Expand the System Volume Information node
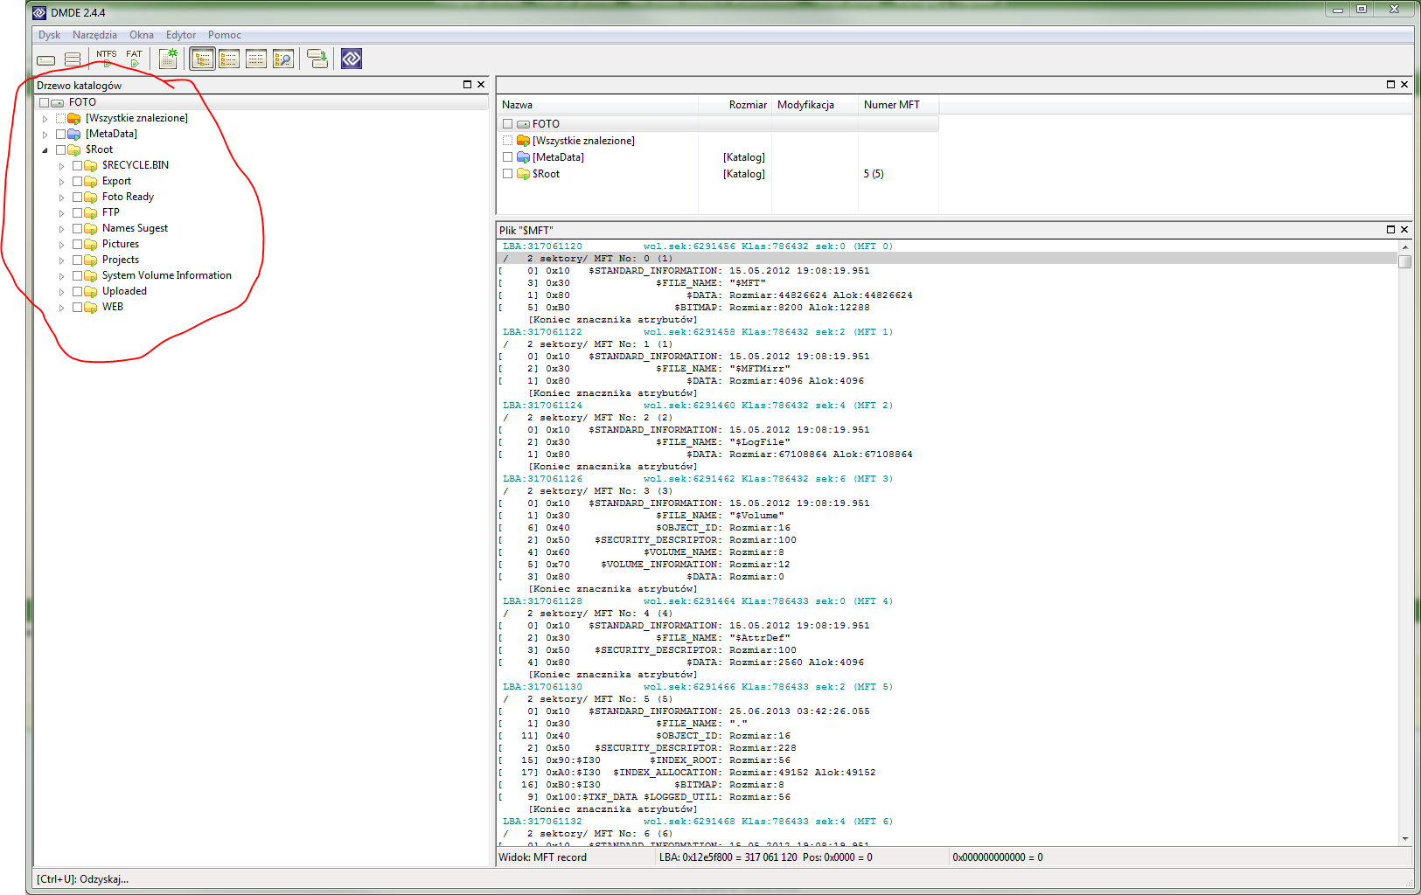The width and height of the screenshot is (1421, 895). pyautogui.click(x=61, y=276)
